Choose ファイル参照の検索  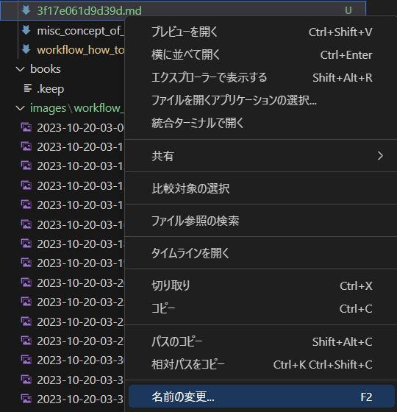click(x=262, y=221)
